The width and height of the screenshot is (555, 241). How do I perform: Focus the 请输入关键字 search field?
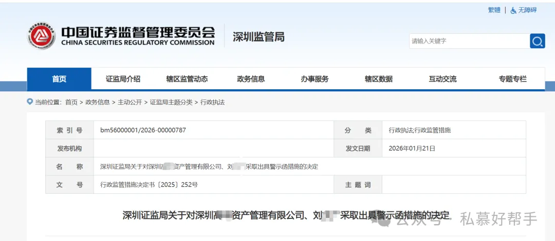tap(469, 41)
